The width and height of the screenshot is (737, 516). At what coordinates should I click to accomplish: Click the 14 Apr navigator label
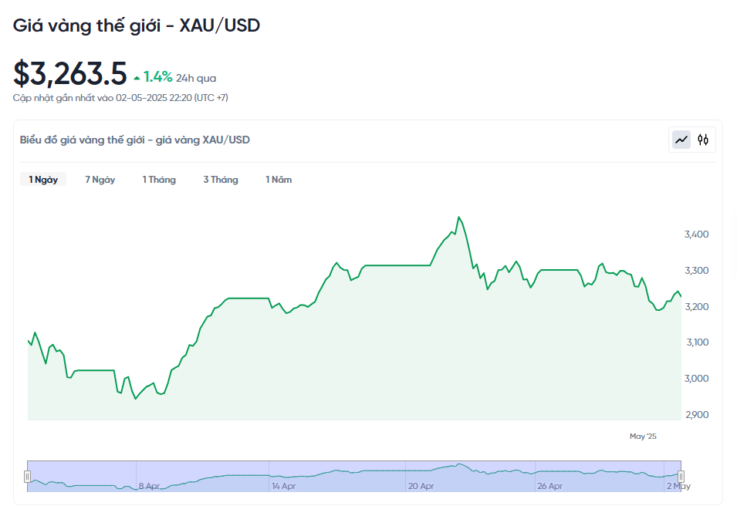point(284,486)
